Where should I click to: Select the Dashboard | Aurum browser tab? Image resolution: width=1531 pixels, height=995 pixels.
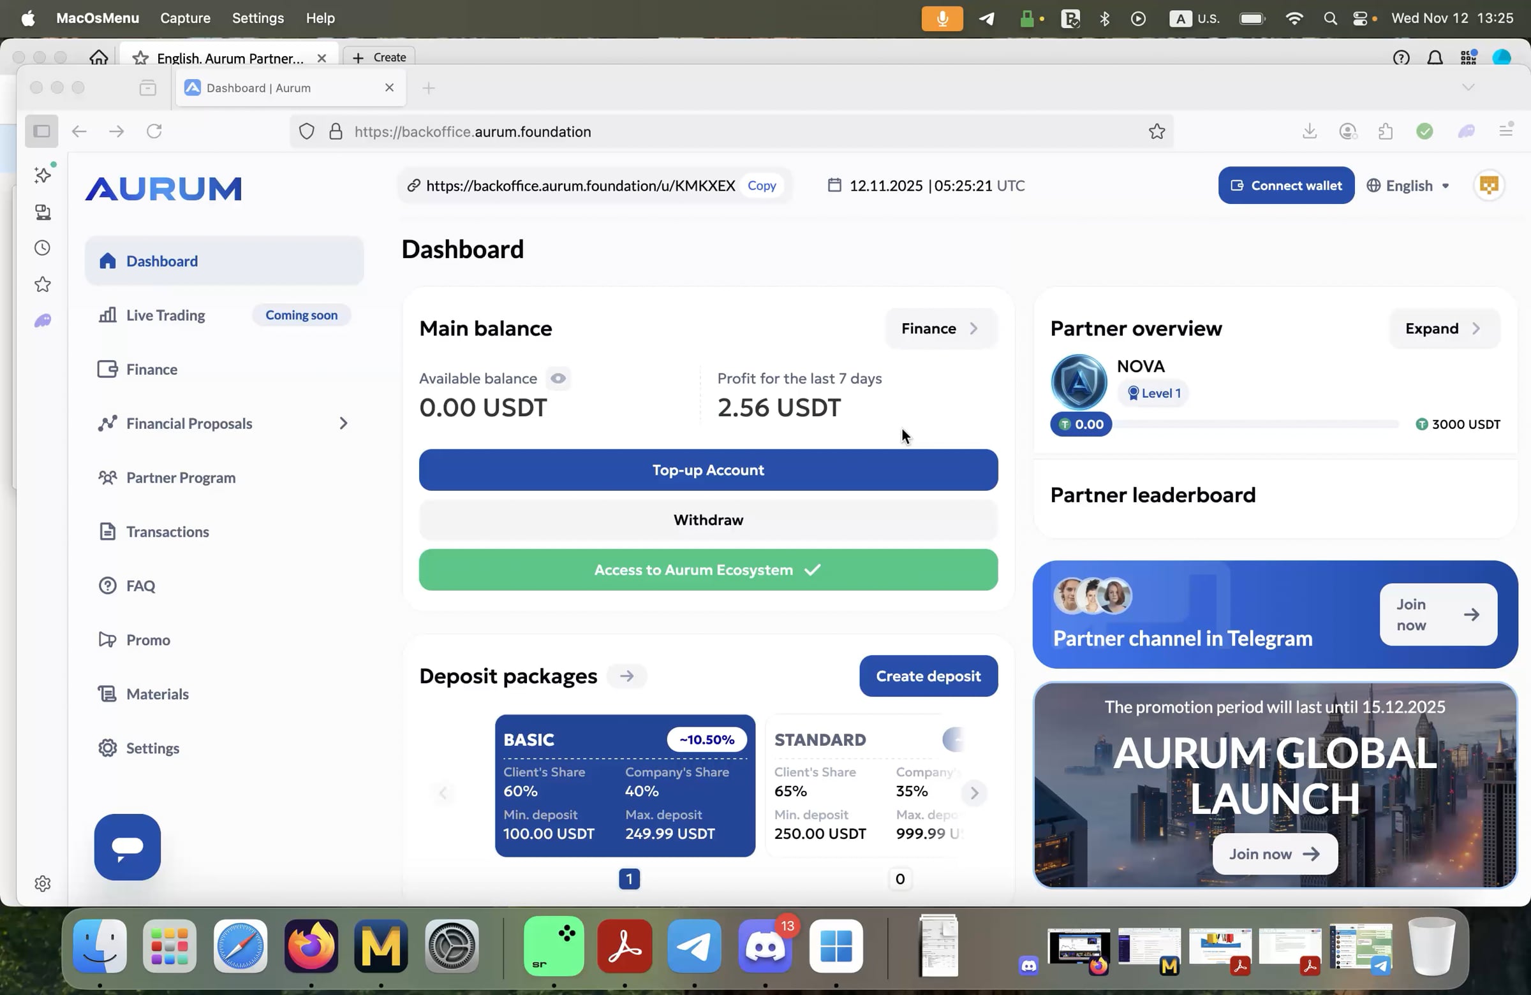(291, 88)
